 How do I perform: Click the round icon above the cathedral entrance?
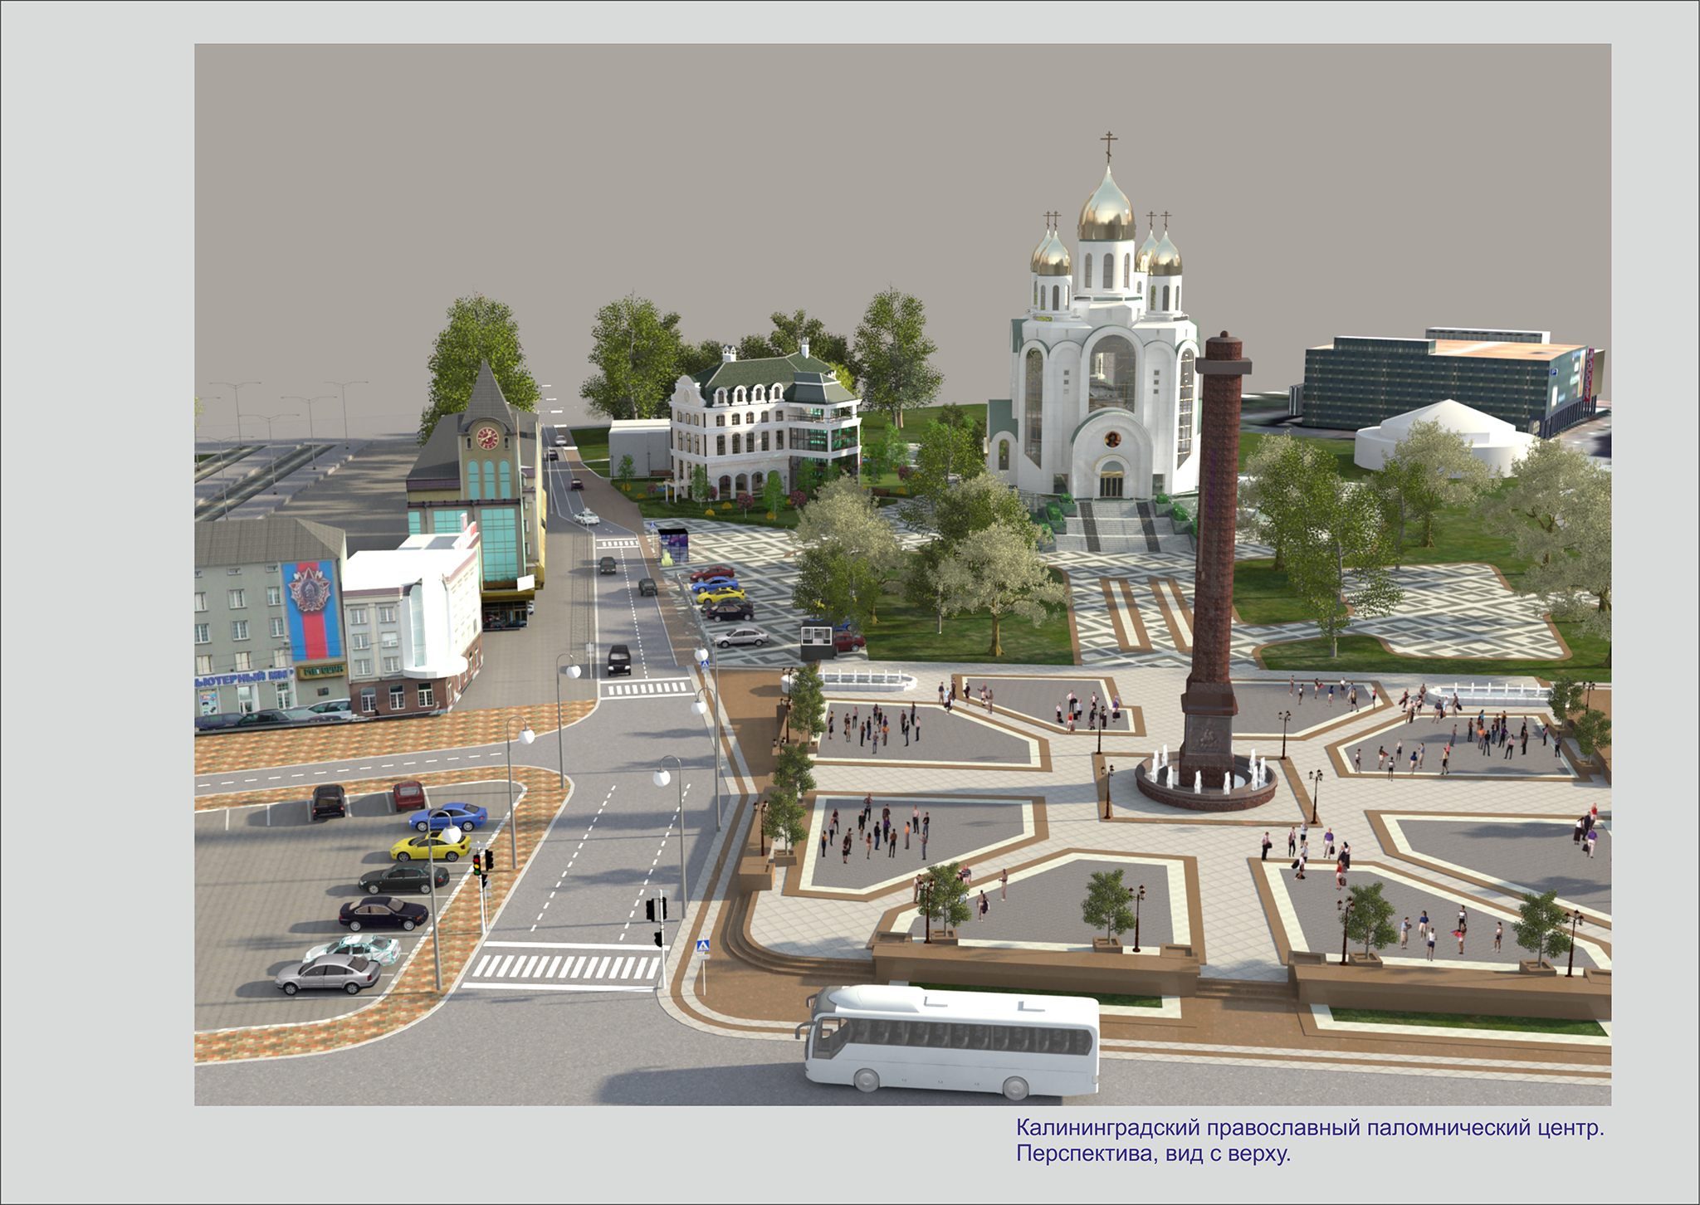pos(1112,439)
